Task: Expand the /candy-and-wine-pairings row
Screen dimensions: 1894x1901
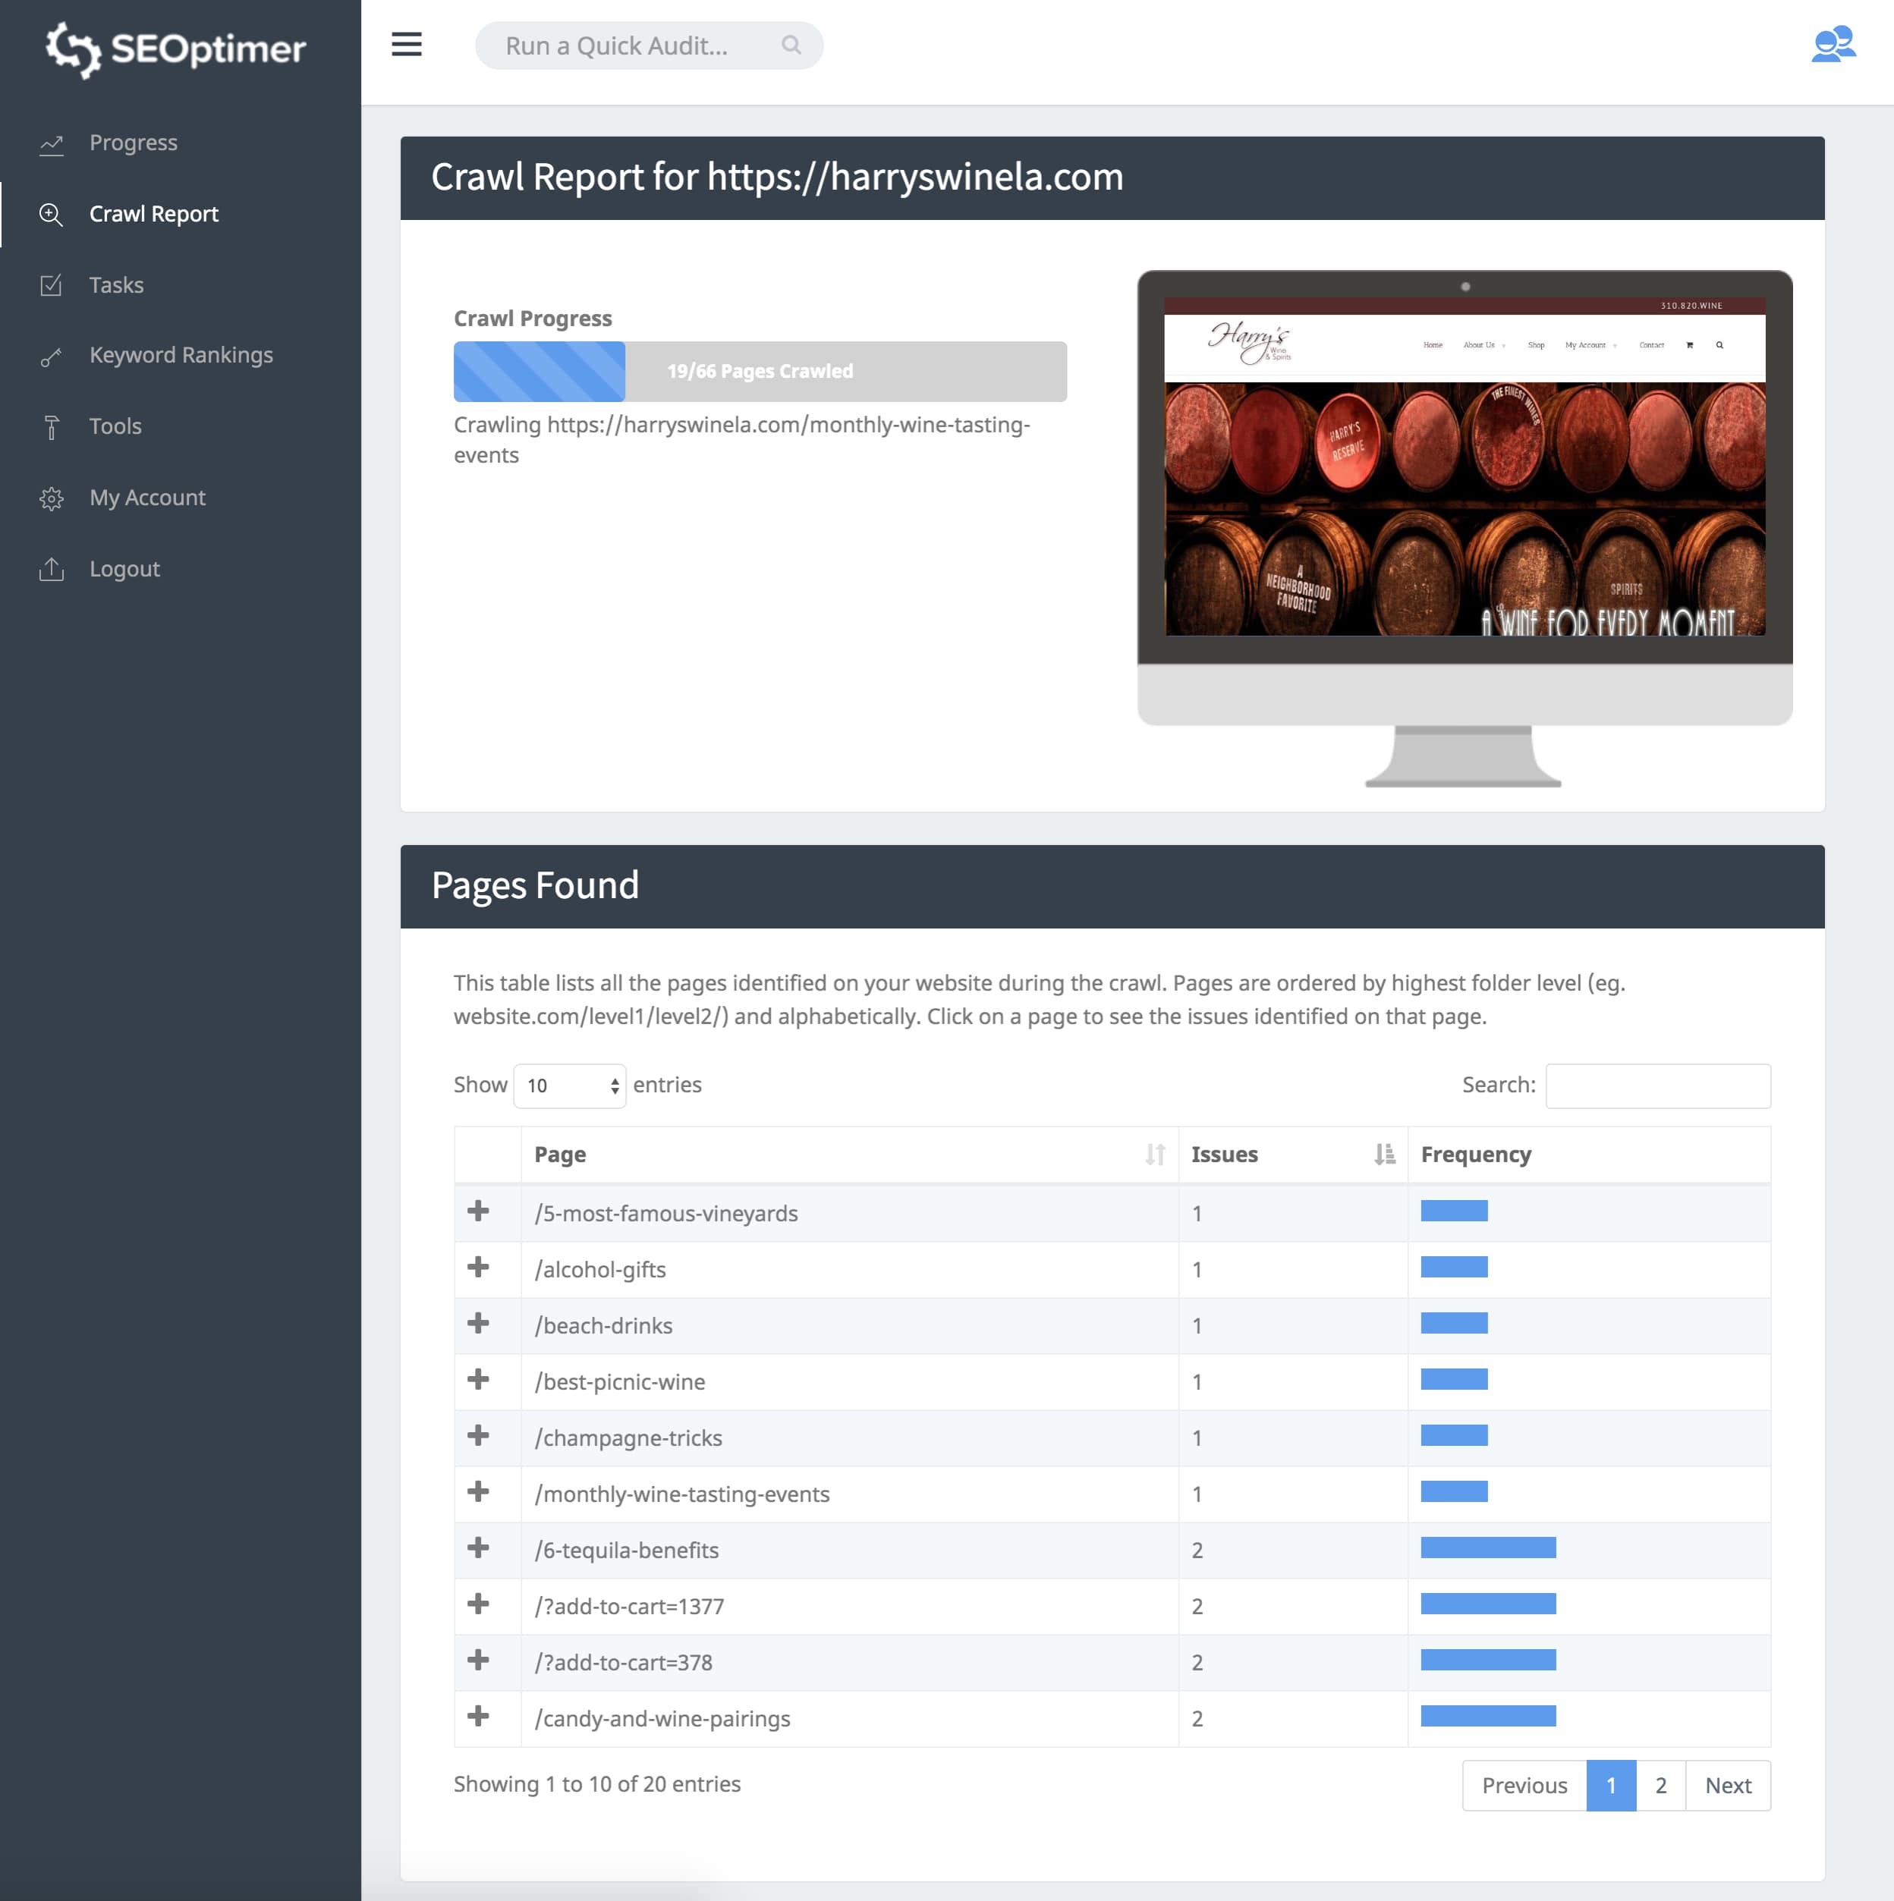Action: click(478, 1715)
